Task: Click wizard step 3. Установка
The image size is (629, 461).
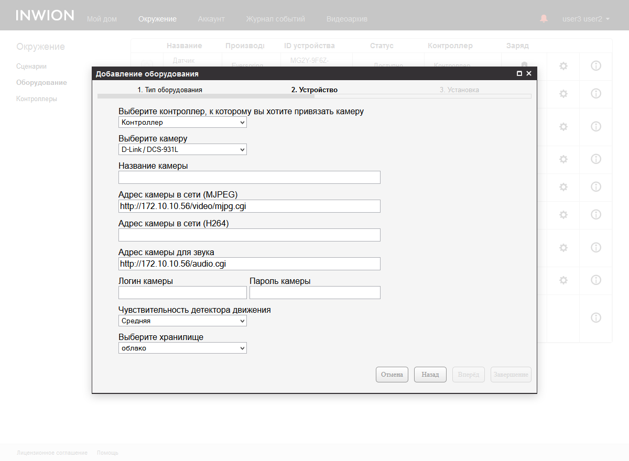Action: [459, 90]
